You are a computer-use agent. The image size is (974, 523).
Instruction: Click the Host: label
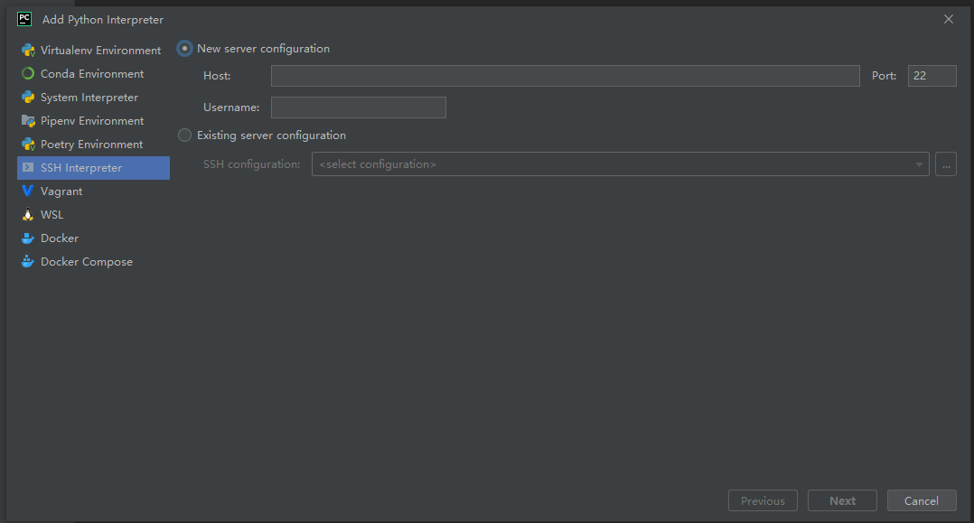point(217,76)
